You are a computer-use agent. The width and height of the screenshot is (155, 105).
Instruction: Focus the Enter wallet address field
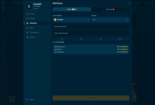91,27
